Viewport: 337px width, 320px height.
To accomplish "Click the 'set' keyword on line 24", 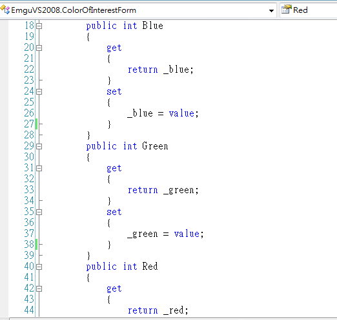I will click(114, 91).
